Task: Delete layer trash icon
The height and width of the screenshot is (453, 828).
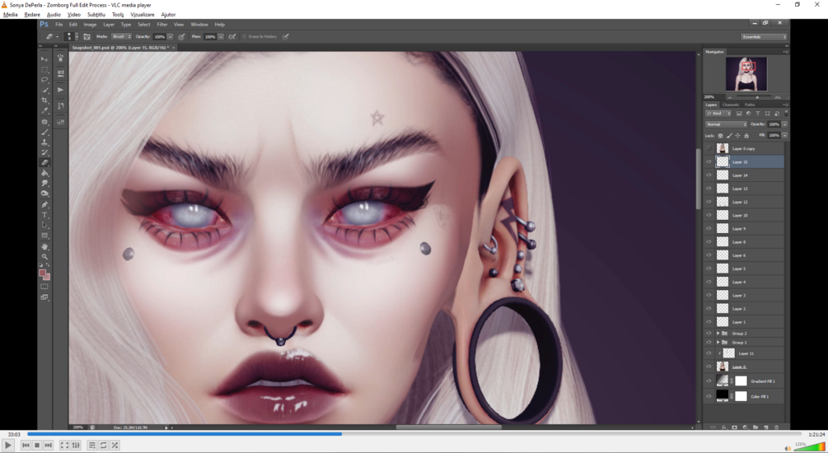Action: 776,427
